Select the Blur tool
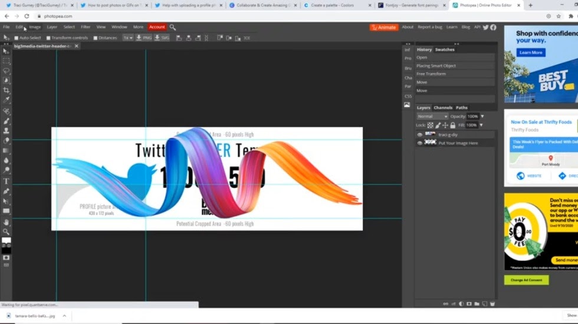 (x=6, y=160)
